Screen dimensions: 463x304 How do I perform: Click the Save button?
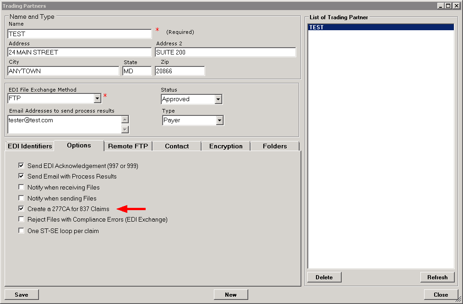point(22,294)
